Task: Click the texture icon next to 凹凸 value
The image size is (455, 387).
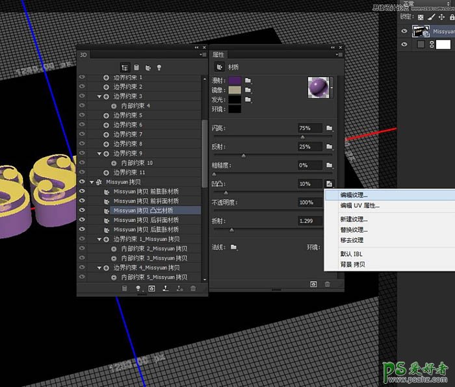Action: point(330,184)
